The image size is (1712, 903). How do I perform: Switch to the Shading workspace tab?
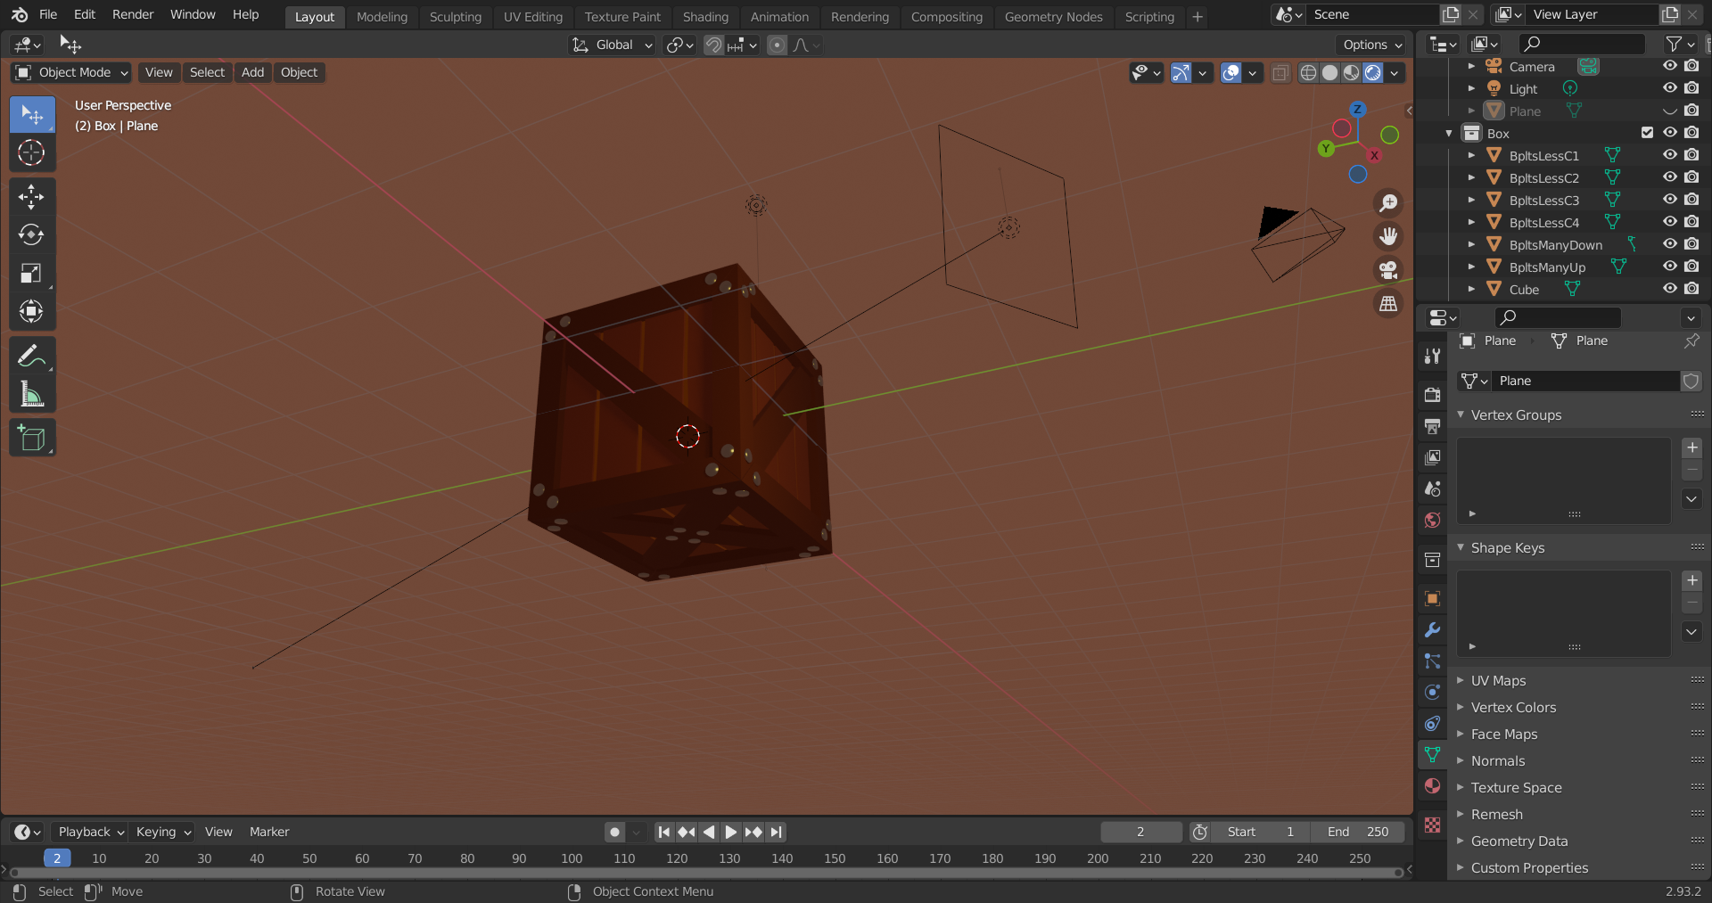pos(704,16)
